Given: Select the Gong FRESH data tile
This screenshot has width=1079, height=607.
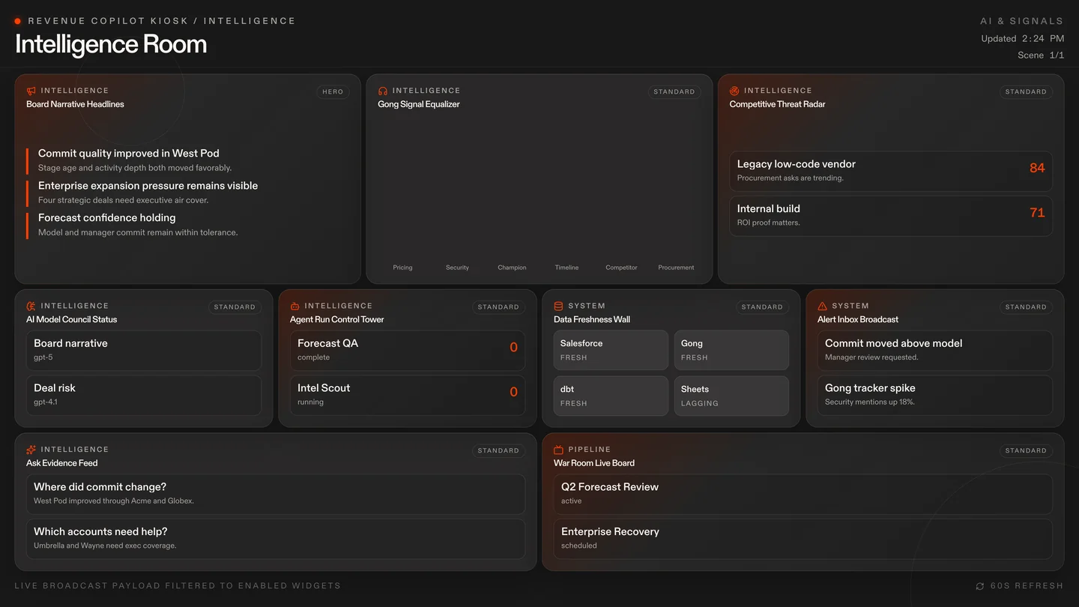Looking at the screenshot, I should [x=731, y=350].
